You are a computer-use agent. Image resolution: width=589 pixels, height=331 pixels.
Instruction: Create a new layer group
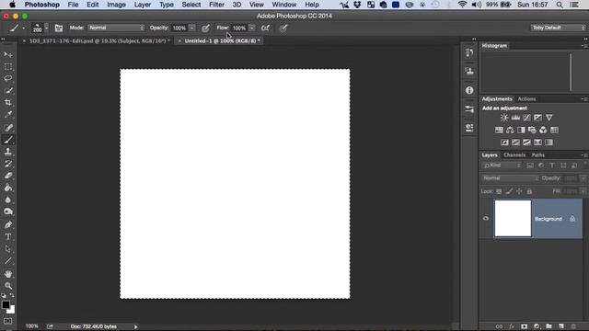tap(549, 326)
